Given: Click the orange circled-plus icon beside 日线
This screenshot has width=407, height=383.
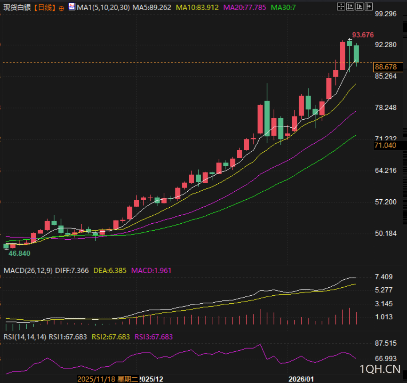Looking at the screenshot, I should tap(61, 8).
